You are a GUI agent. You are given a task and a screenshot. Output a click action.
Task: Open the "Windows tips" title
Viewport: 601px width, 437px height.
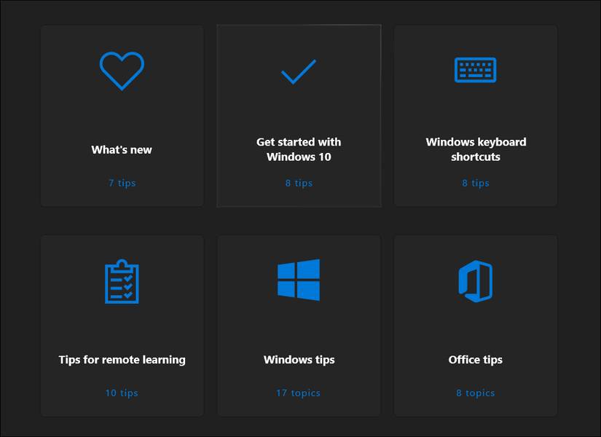point(299,360)
